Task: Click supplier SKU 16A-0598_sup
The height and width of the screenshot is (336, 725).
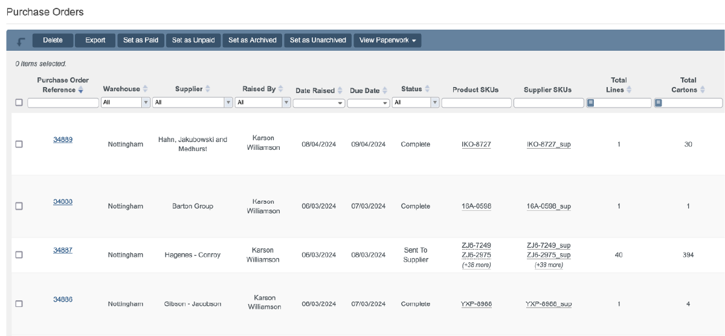Action: point(549,207)
